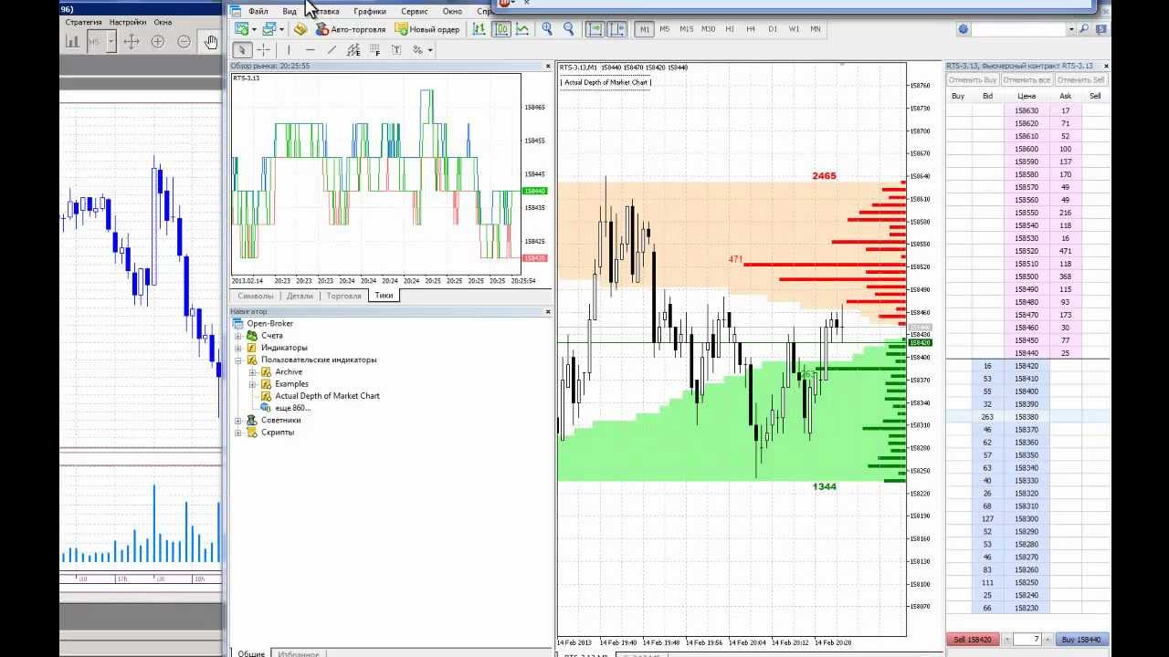1169x657 pixels.
Task: Close the Обзор рынка panel
Action: [548, 66]
